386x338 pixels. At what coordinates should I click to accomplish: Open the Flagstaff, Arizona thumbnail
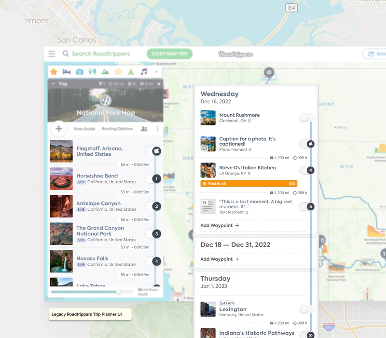coord(61,151)
